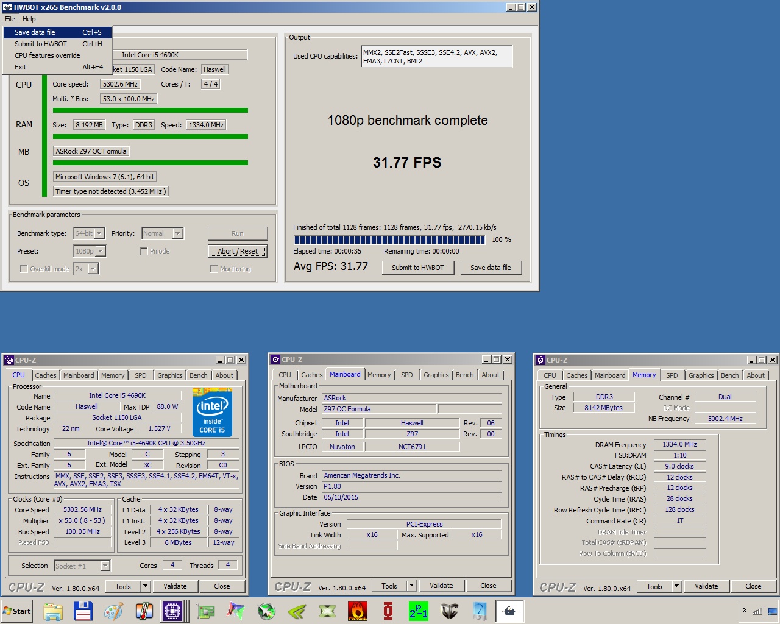Screen dimensions: 780x624
Task: Choose Save data file from File menu
Action: coord(58,32)
